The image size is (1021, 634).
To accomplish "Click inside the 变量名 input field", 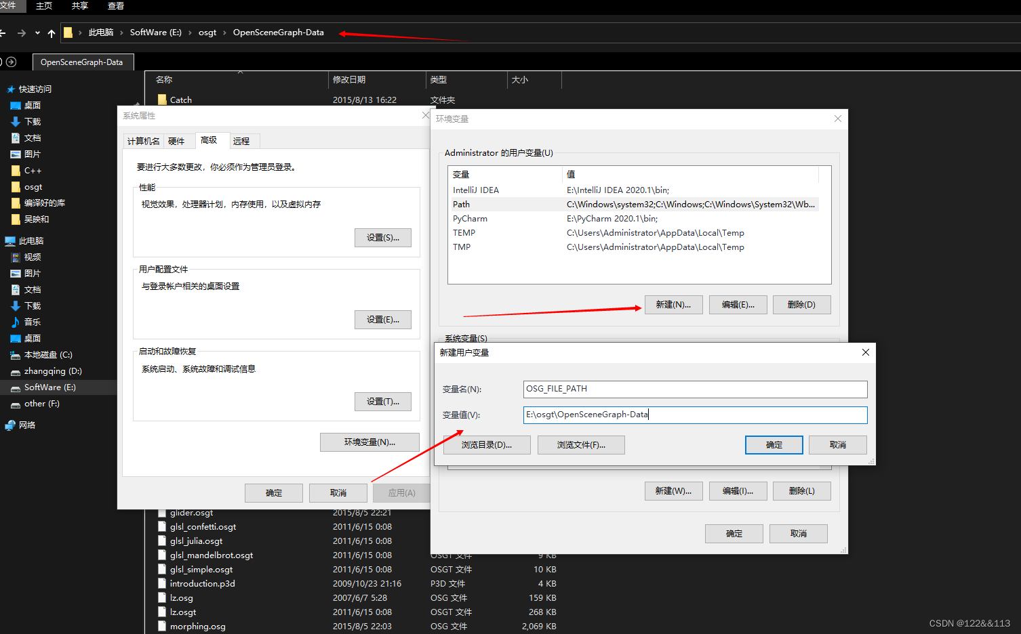I will point(695,389).
